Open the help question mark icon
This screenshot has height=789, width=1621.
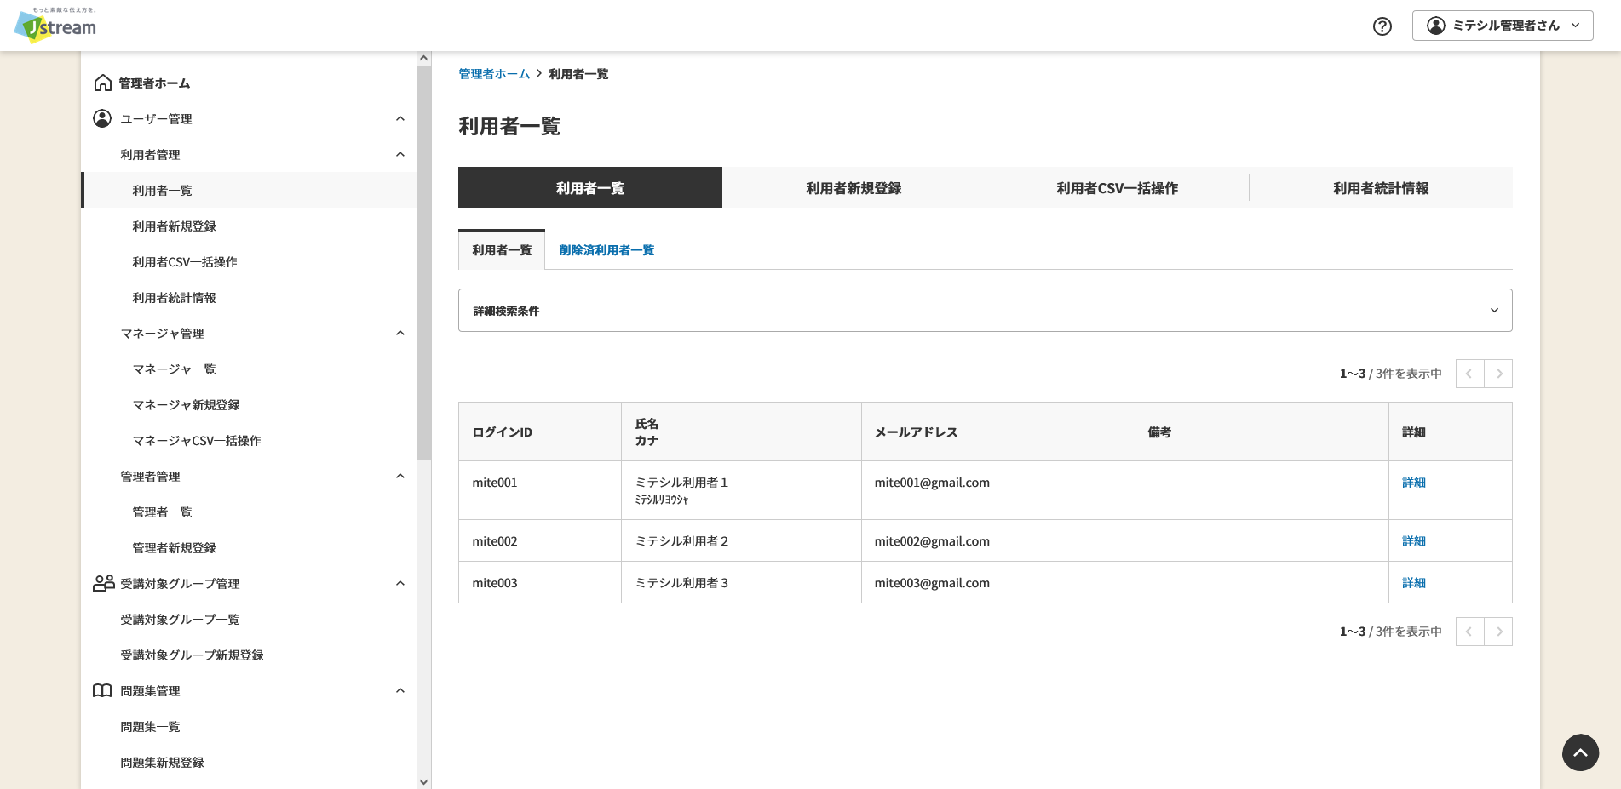(x=1382, y=26)
